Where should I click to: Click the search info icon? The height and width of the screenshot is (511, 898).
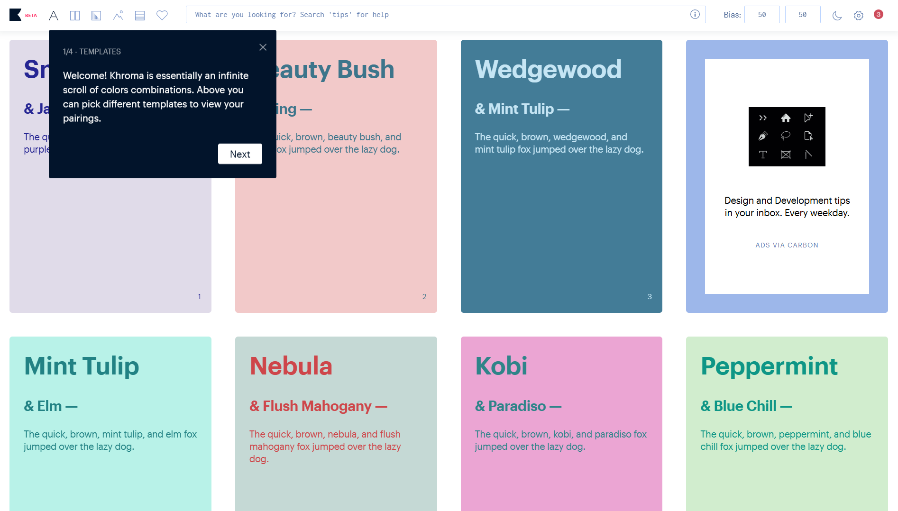(695, 14)
